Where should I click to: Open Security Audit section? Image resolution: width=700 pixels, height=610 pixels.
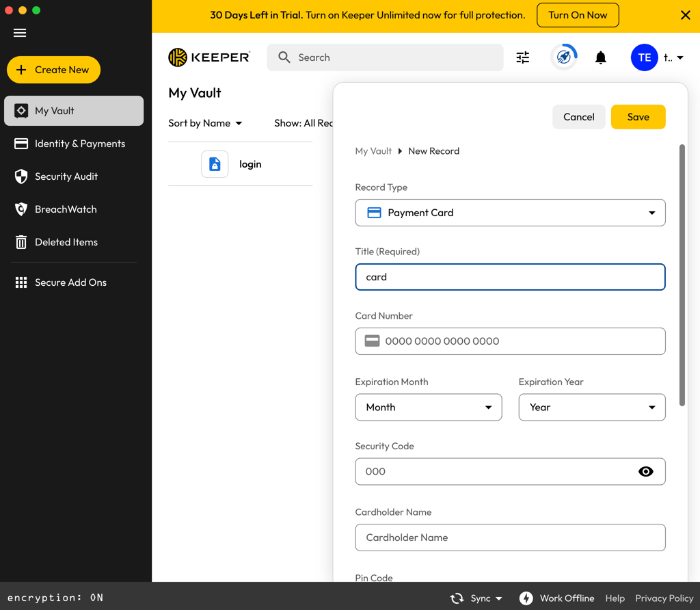click(x=74, y=176)
